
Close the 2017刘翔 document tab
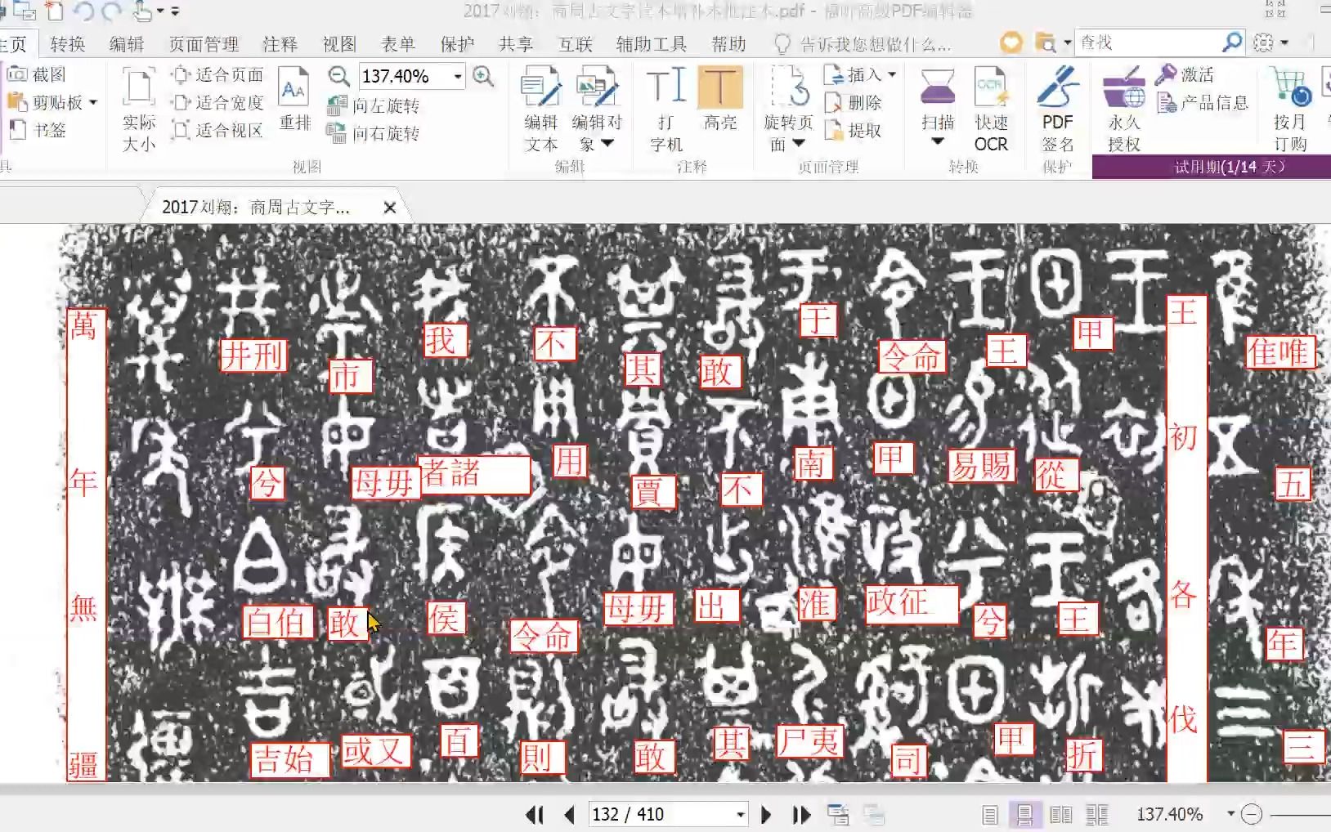[x=390, y=208]
